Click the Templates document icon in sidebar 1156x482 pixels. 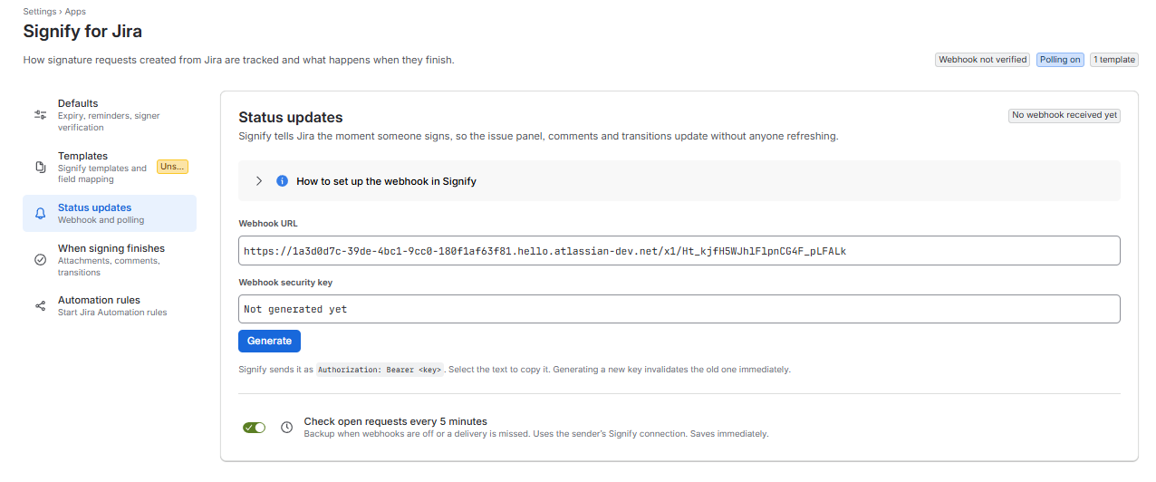pos(40,167)
